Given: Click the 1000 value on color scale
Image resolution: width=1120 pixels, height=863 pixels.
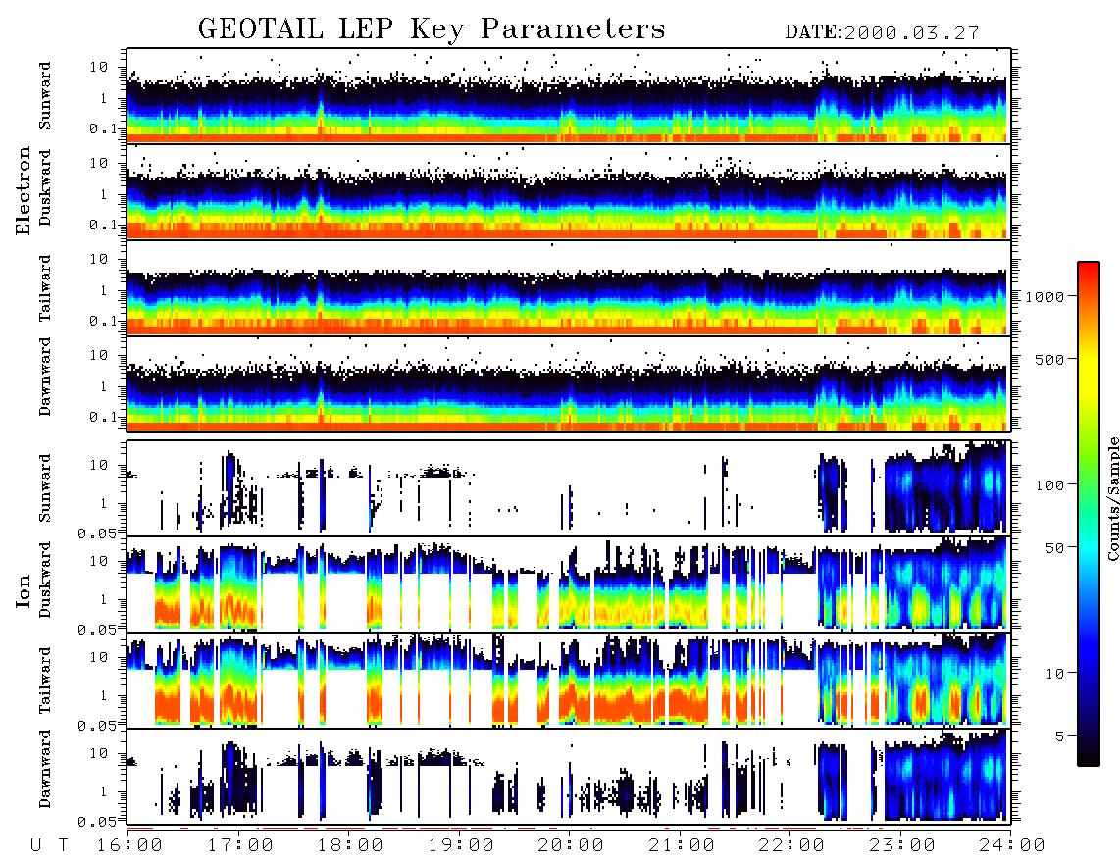Looking at the screenshot, I should 1045,296.
